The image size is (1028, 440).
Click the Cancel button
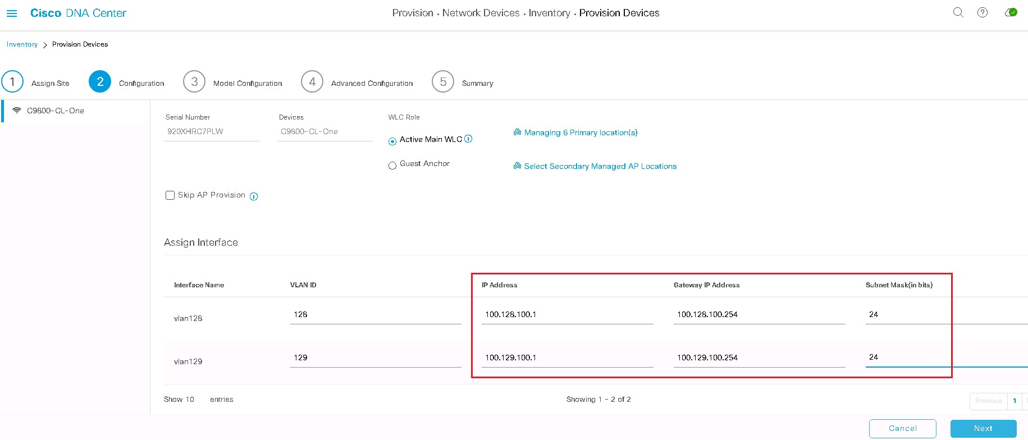903,428
